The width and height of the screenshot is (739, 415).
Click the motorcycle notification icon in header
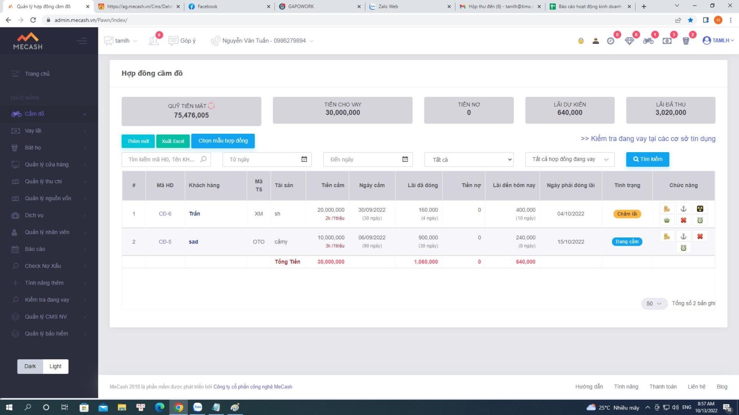(x=648, y=41)
